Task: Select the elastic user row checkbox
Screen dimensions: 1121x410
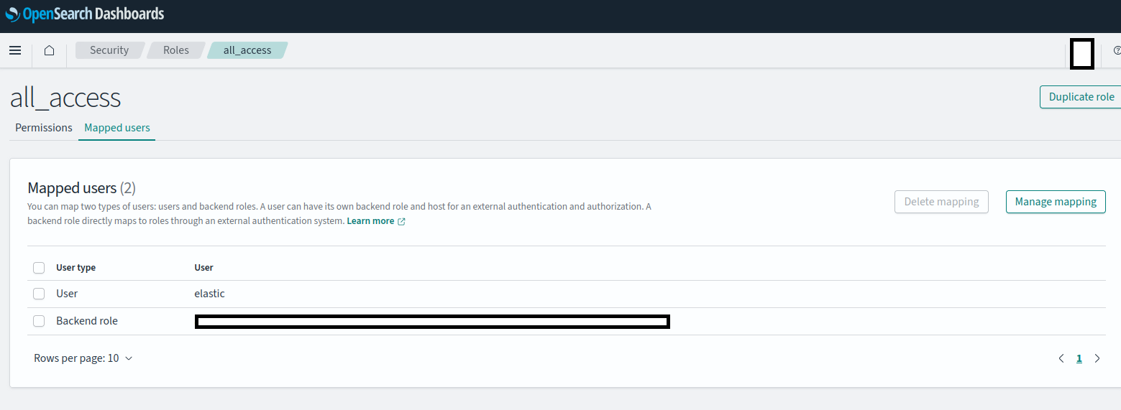Action: click(x=39, y=294)
